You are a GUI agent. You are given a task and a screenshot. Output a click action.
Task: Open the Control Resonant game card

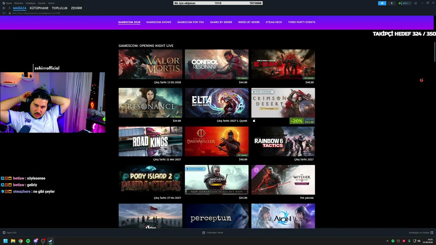pyautogui.click(x=217, y=64)
